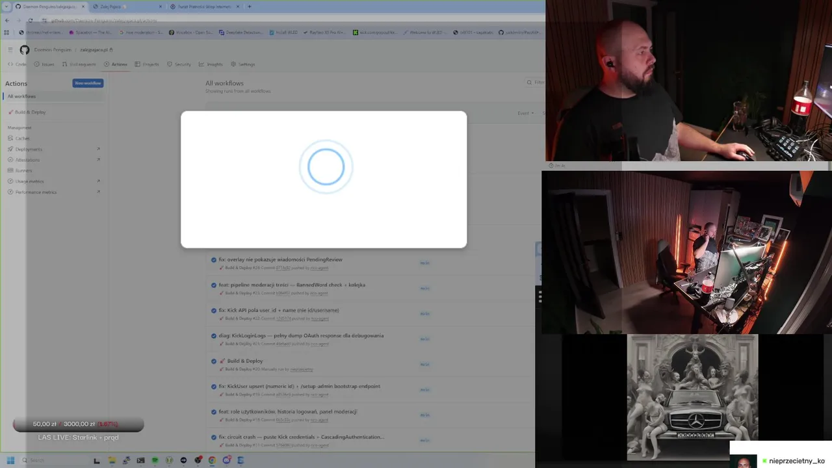Viewport: 832px width, 468px height.
Task: Open run 'fix: KickUser upsert (numeric id)'
Action: click(299, 386)
